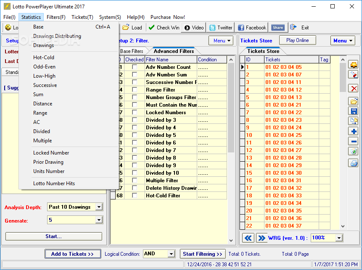Click the red X delete ticket icon
Screen dimensions: 362x270
tap(354, 88)
